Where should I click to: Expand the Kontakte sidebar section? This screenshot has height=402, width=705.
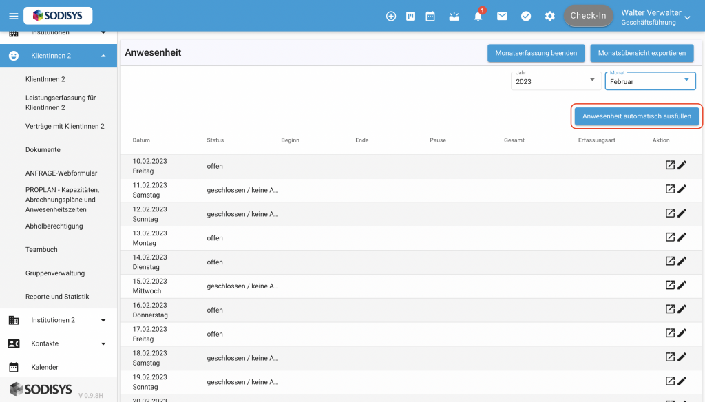click(103, 343)
